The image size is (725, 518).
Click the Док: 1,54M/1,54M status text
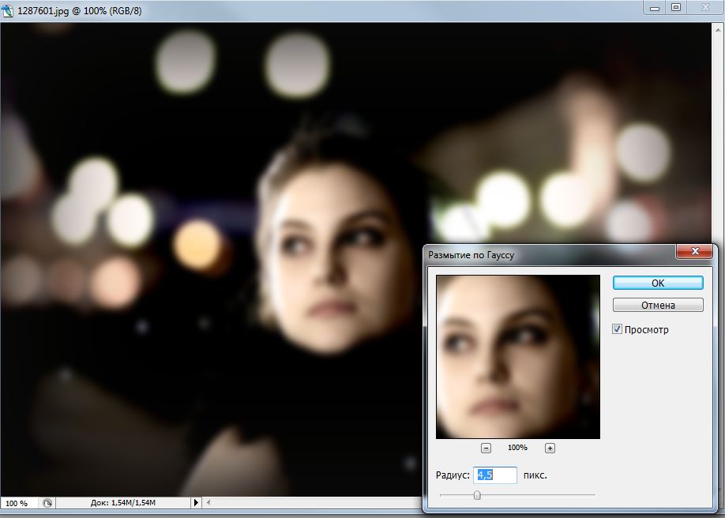(123, 503)
